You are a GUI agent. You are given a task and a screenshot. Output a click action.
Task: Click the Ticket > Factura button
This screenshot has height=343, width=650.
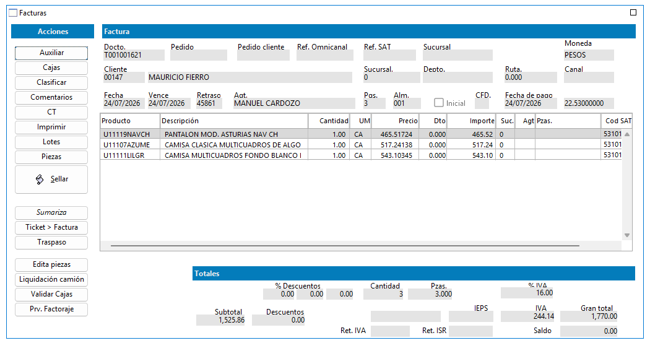click(51, 227)
